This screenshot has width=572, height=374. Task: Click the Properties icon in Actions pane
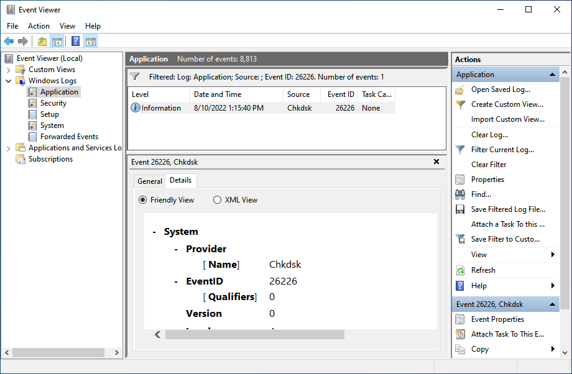[x=460, y=180]
